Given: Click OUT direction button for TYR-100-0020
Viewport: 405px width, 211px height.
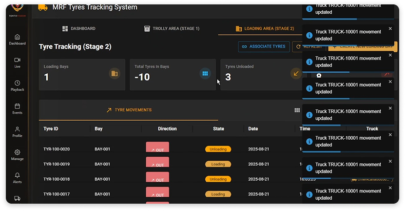Looking at the screenshot, I should point(157,149).
